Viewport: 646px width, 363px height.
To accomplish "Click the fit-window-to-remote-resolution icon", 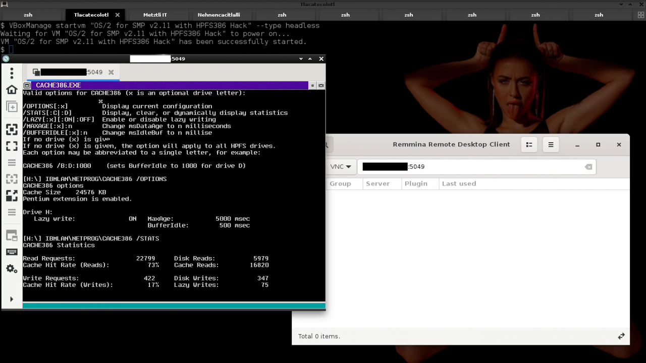I will [x=12, y=129].
